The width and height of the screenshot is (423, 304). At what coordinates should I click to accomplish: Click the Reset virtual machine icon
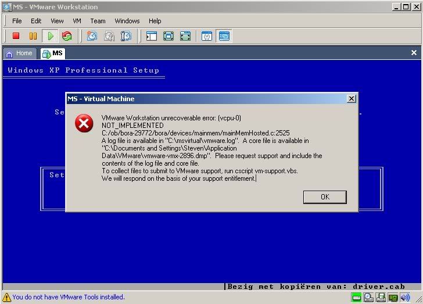pyautogui.click(x=67, y=36)
